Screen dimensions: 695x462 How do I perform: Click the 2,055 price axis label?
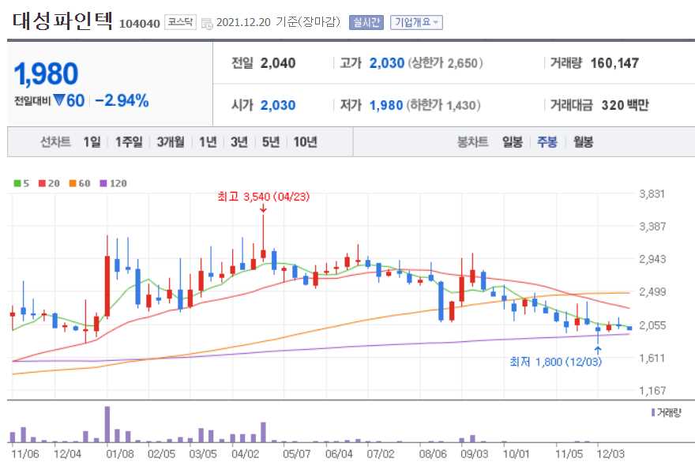click(652, 325)
